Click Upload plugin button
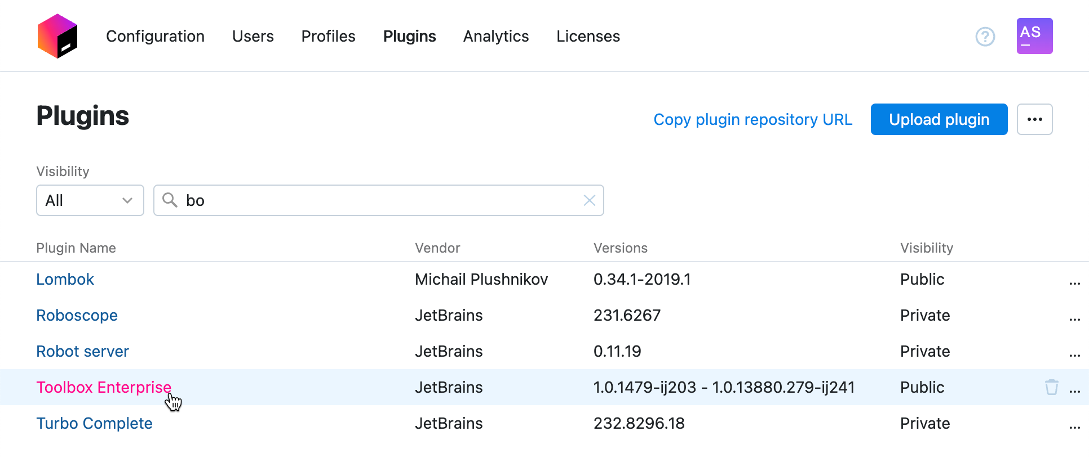Viewport: 1089px width, 458px height. click(x=939, y=119)
